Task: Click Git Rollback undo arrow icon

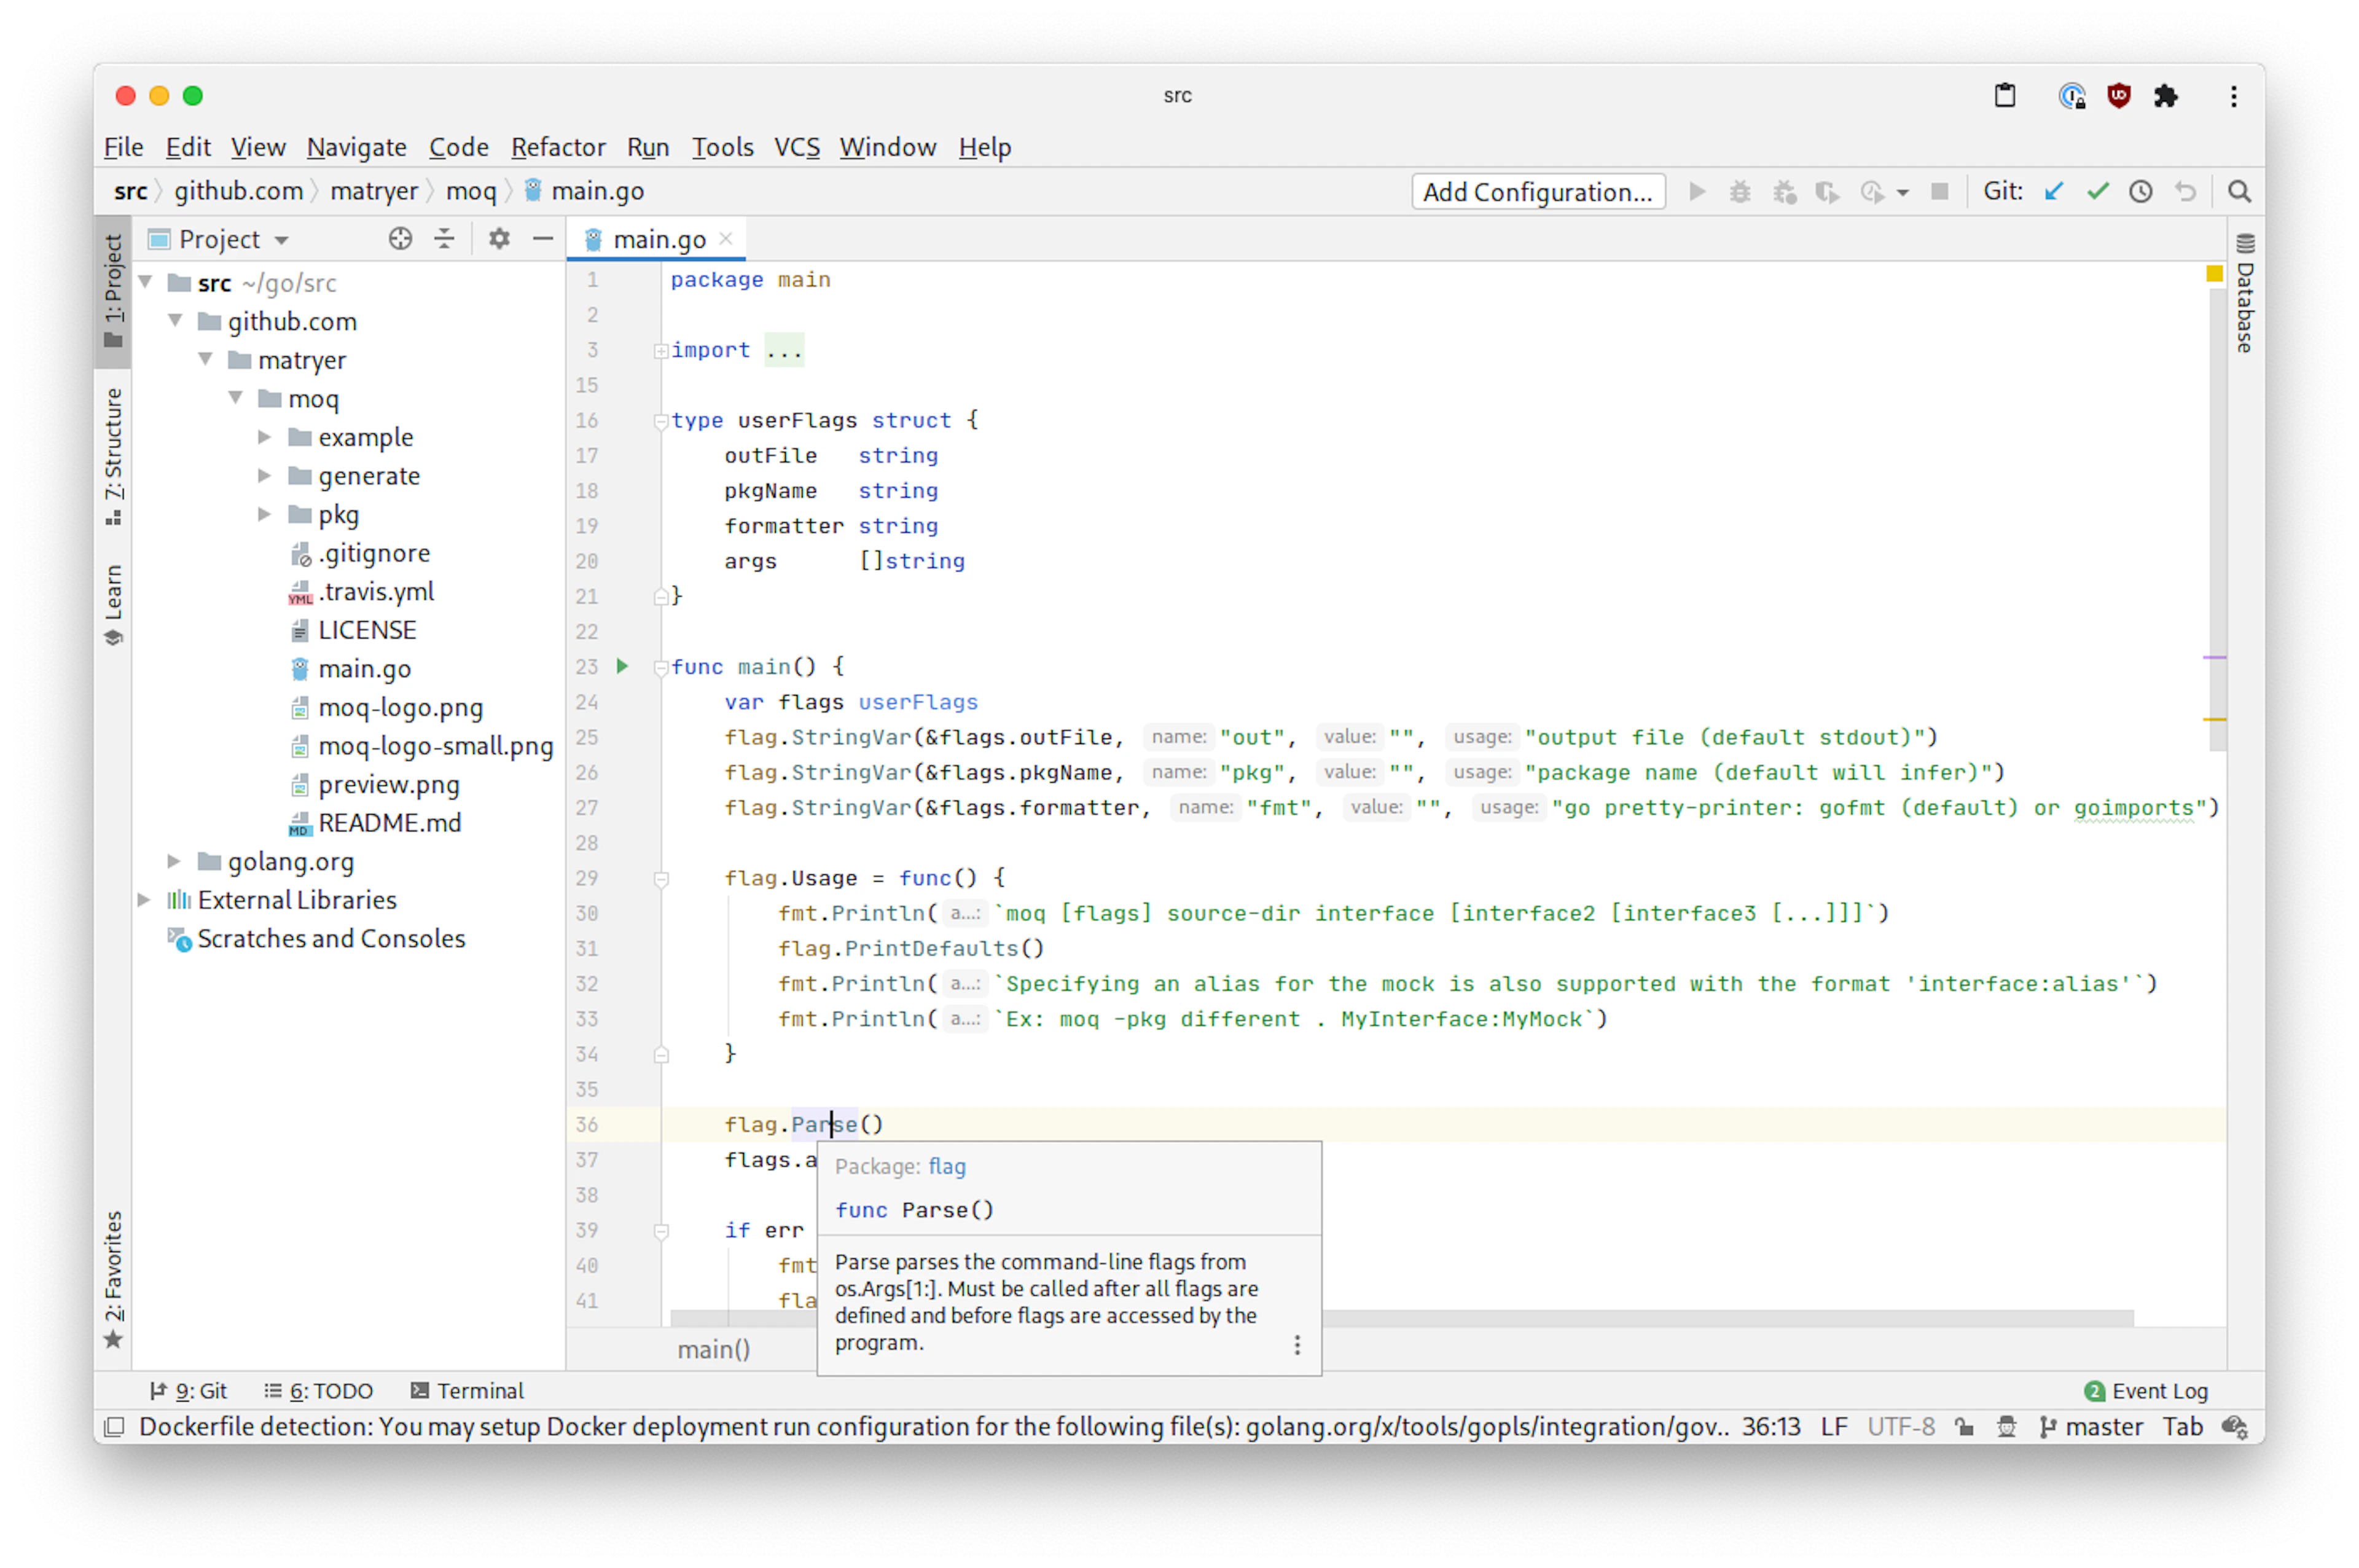Action: [2185, 191]
